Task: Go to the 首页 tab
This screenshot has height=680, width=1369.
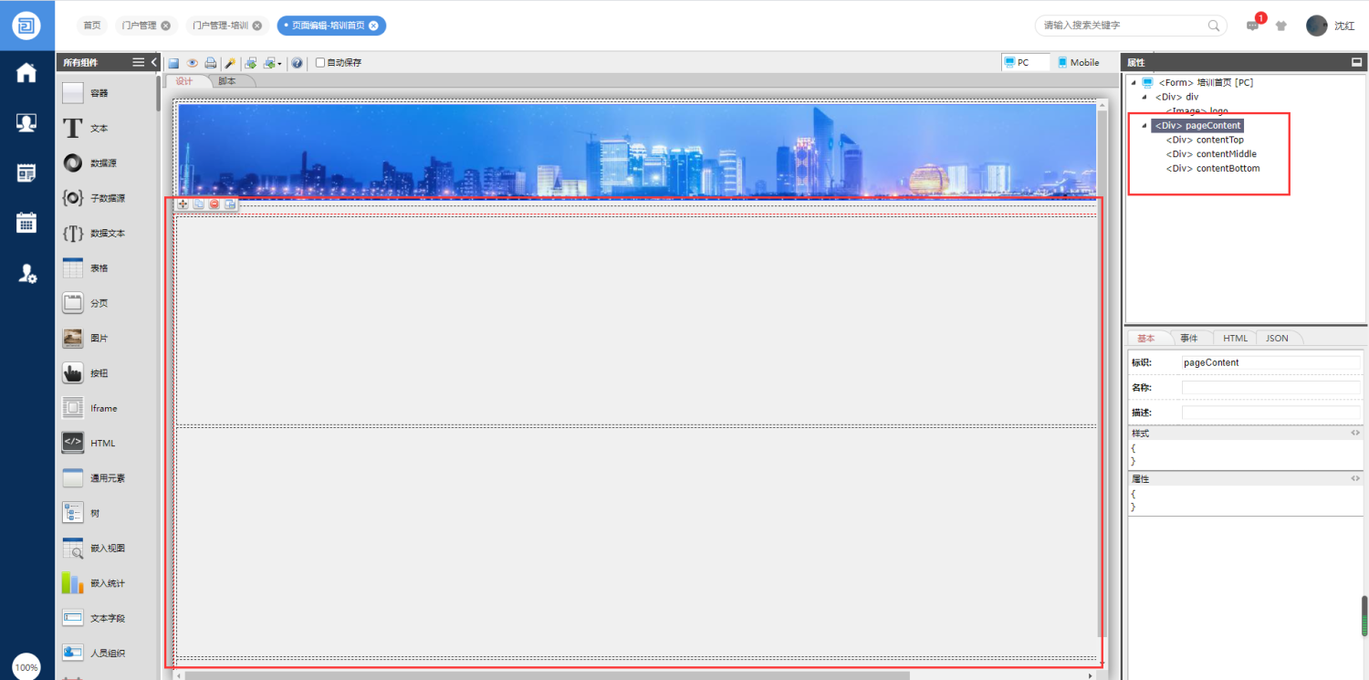Action: coord(92,26)
